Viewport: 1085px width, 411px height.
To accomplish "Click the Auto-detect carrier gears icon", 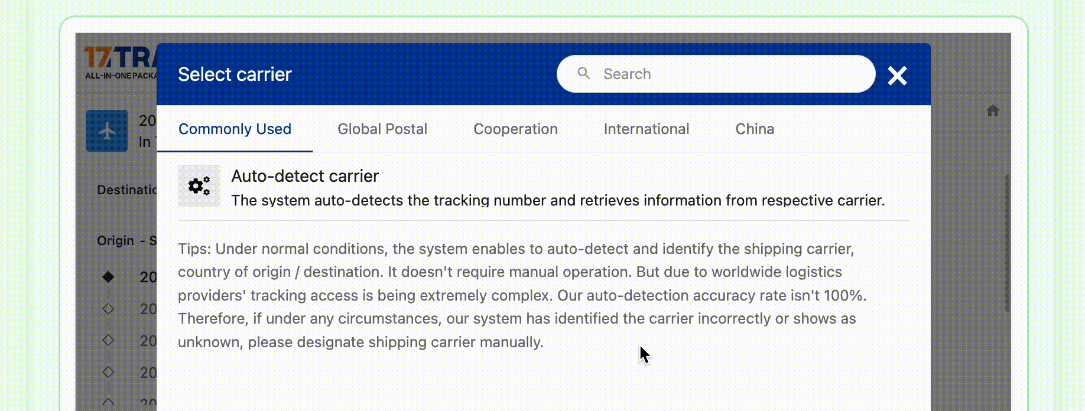I will (199, 186).
